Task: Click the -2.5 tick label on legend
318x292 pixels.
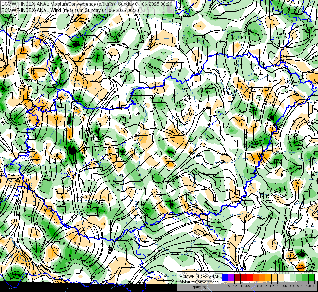Action: coord(259,286)
